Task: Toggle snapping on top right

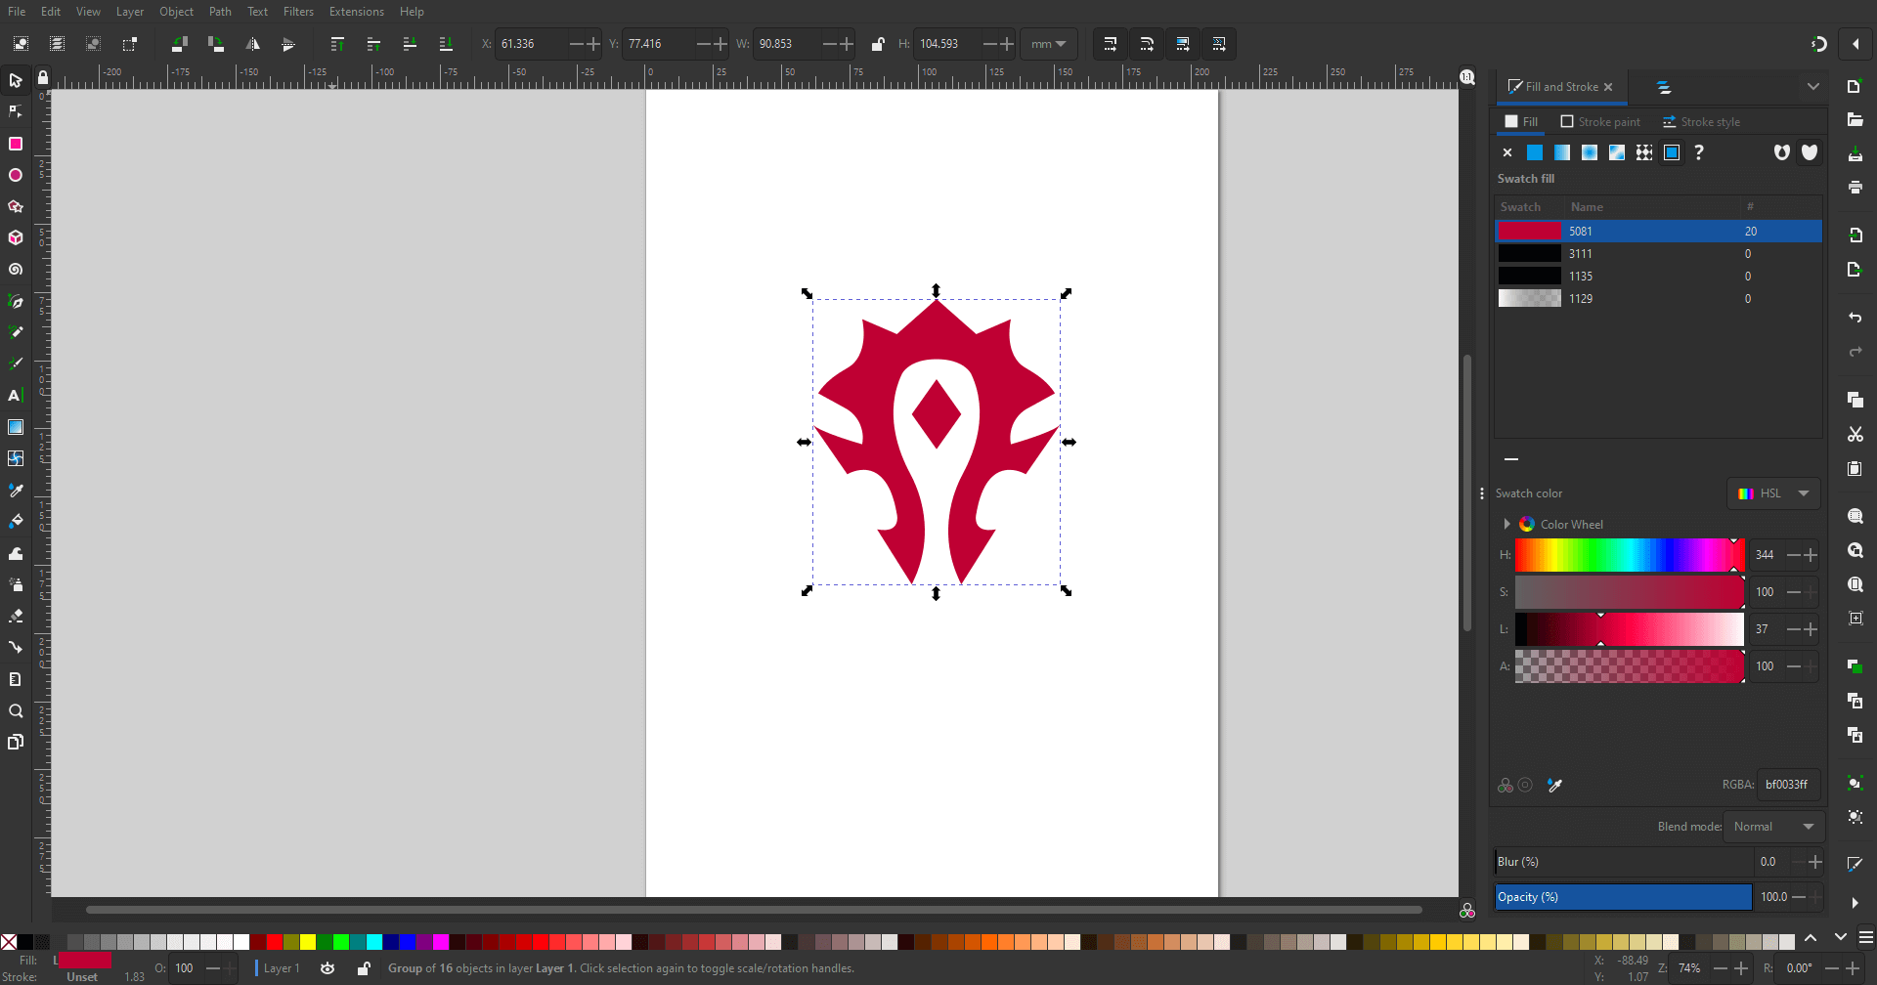Action: (1818, 44)
